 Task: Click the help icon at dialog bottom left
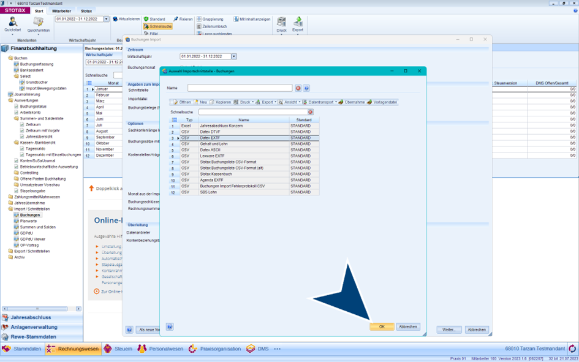(x=170, y=327)
